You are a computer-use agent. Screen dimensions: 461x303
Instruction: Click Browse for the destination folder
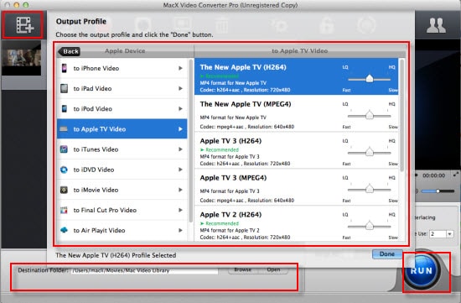coord(243,269)
